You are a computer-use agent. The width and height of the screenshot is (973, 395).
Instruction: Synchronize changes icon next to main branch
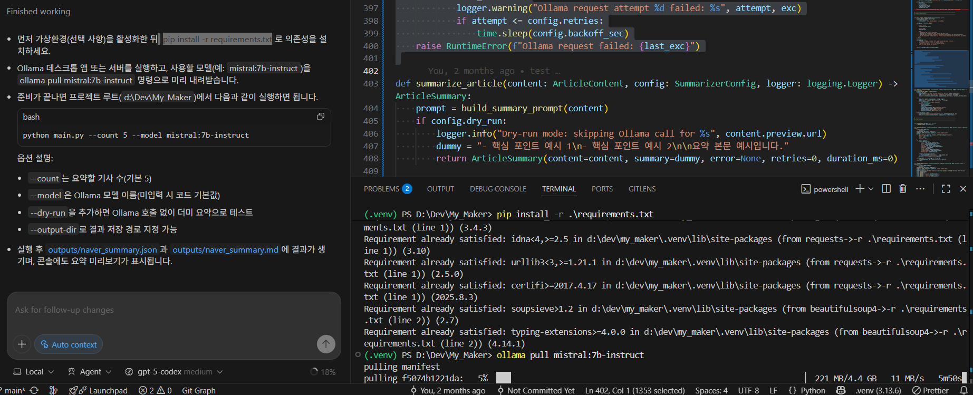34,390
